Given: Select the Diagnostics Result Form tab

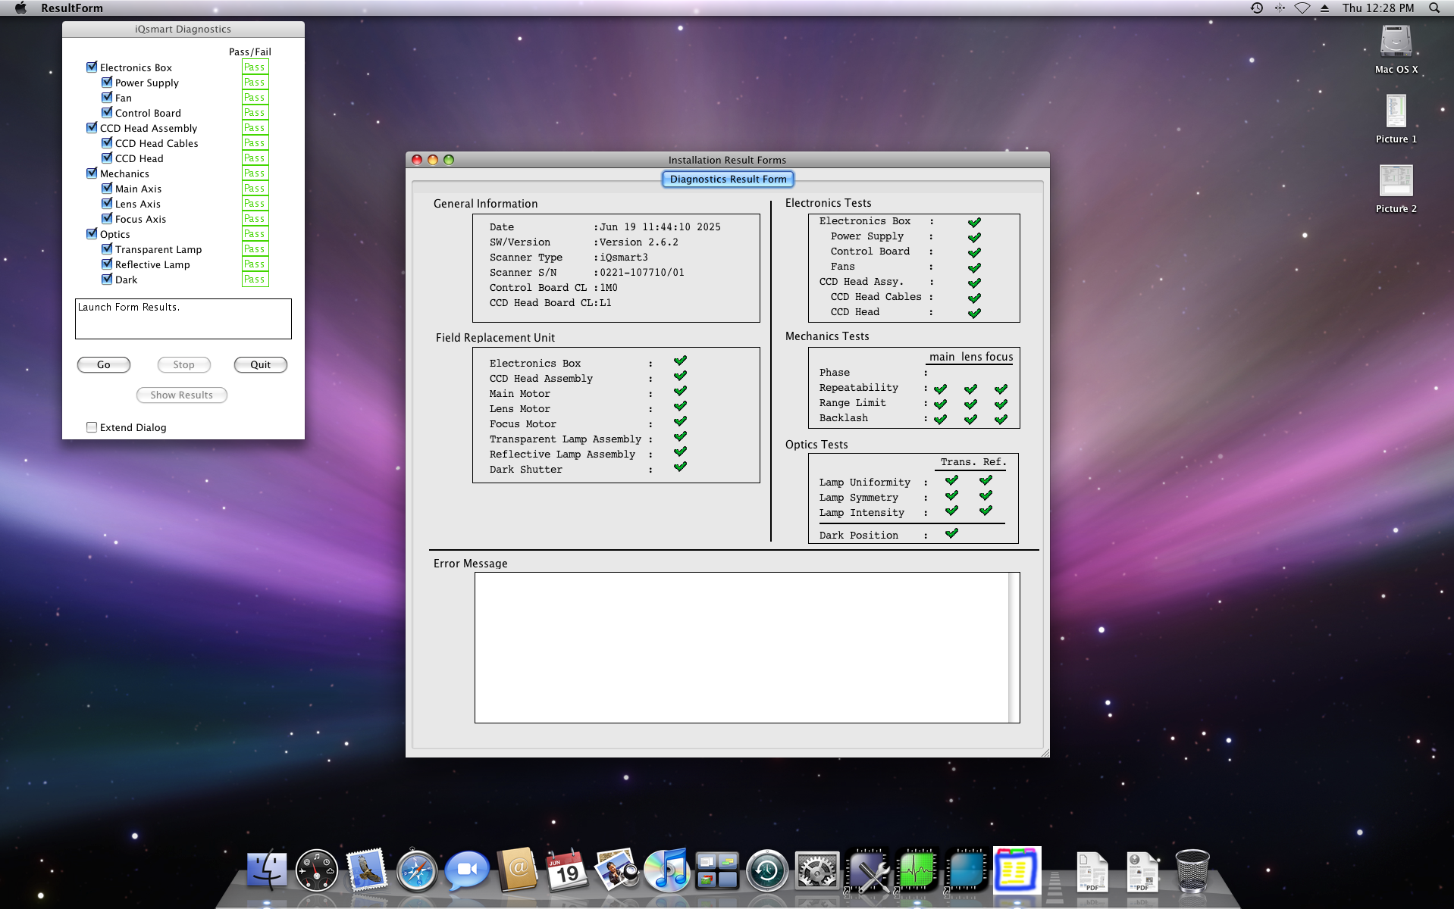Looking at the screenshot, I should 728,179.
